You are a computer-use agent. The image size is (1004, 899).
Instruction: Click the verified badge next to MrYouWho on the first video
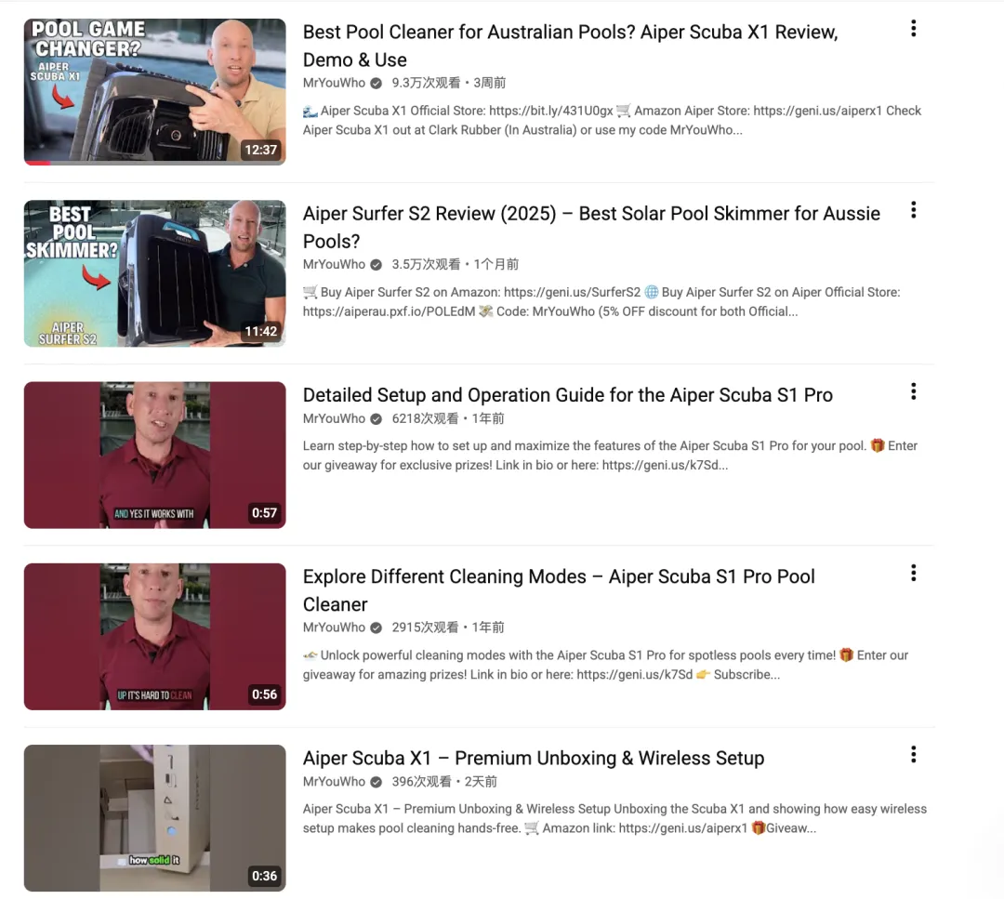[x=376, y=84]
